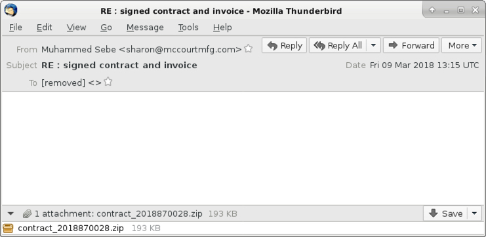
Task: Open the Tools menu
Action: click(188, 27)
